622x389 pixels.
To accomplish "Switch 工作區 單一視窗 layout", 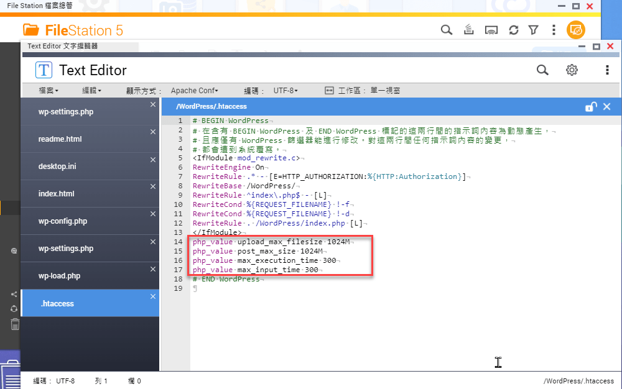I will [362, 91].
